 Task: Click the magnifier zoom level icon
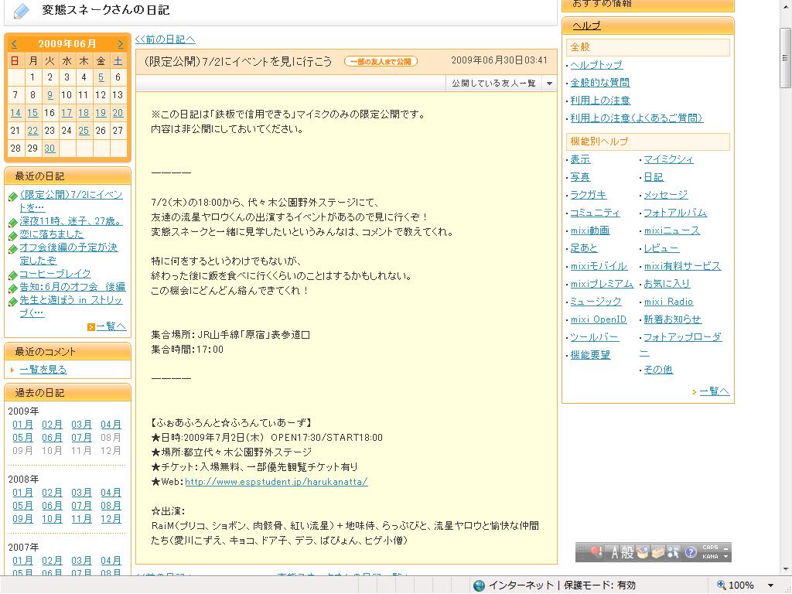coord(722,585)
